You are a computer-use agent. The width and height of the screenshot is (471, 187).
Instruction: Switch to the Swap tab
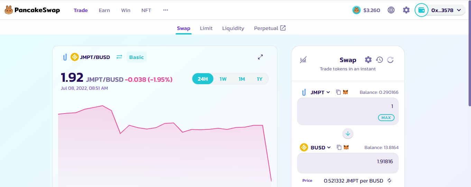[184, 28]
